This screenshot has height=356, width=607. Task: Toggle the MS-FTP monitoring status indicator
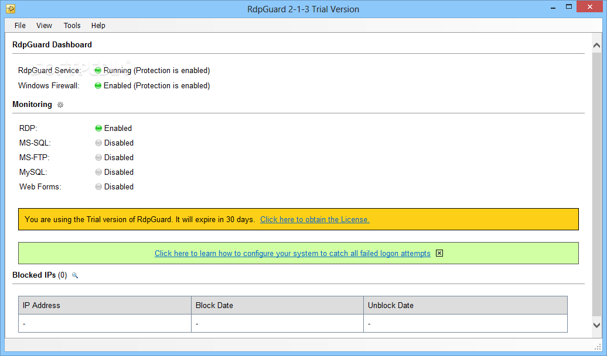[x=98, y=158]
